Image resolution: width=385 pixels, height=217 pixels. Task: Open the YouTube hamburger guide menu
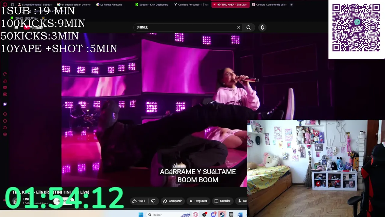pos(17,27)
